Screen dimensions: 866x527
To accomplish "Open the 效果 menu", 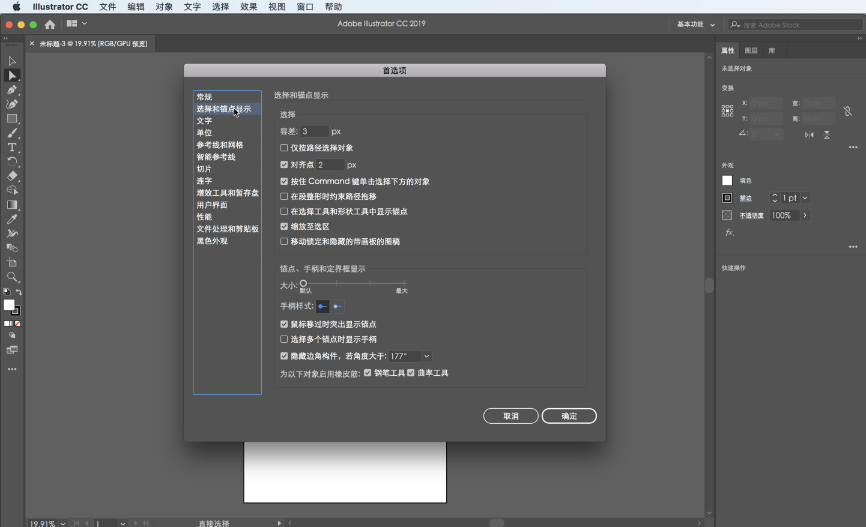I will tap(249, 7).
